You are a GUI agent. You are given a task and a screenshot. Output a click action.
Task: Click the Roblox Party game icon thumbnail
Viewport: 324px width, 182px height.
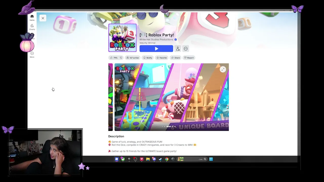click(123, 38)
